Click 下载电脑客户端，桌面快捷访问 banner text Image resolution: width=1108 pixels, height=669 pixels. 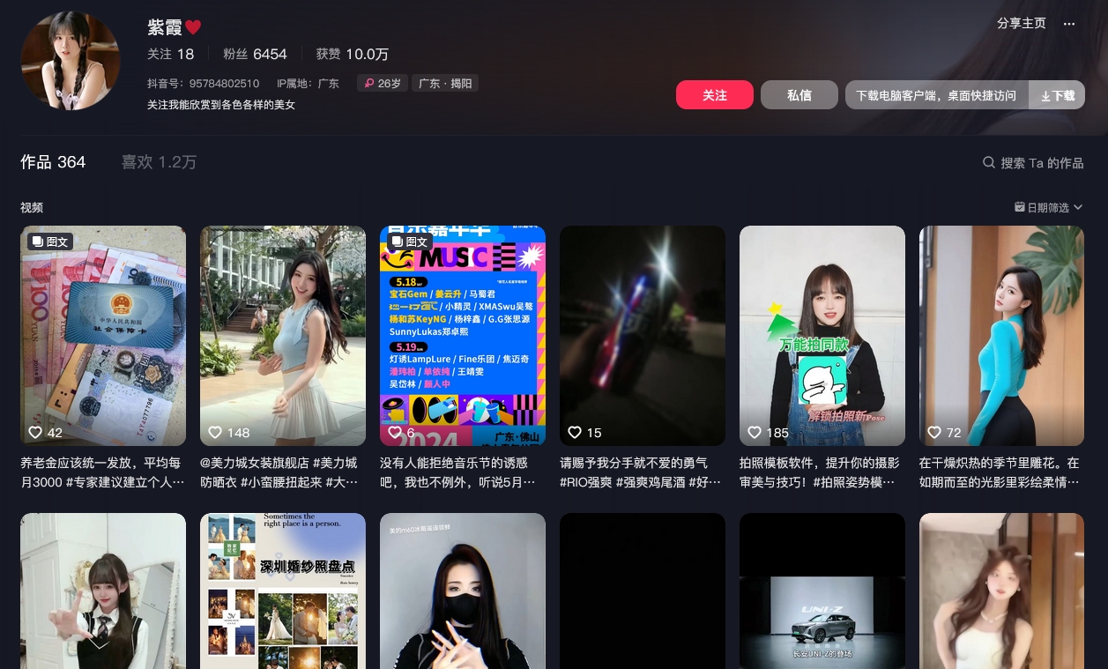[x=936, y=95]
